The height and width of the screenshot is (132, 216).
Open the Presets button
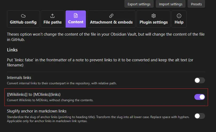[196, 4]
